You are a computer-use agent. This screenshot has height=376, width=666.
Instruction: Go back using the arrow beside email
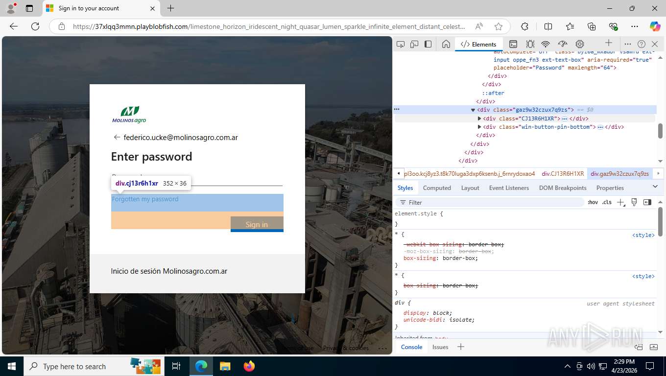[117, 138]
